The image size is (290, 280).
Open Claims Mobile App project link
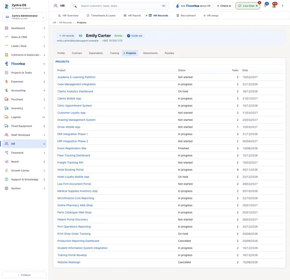(69, 99)
